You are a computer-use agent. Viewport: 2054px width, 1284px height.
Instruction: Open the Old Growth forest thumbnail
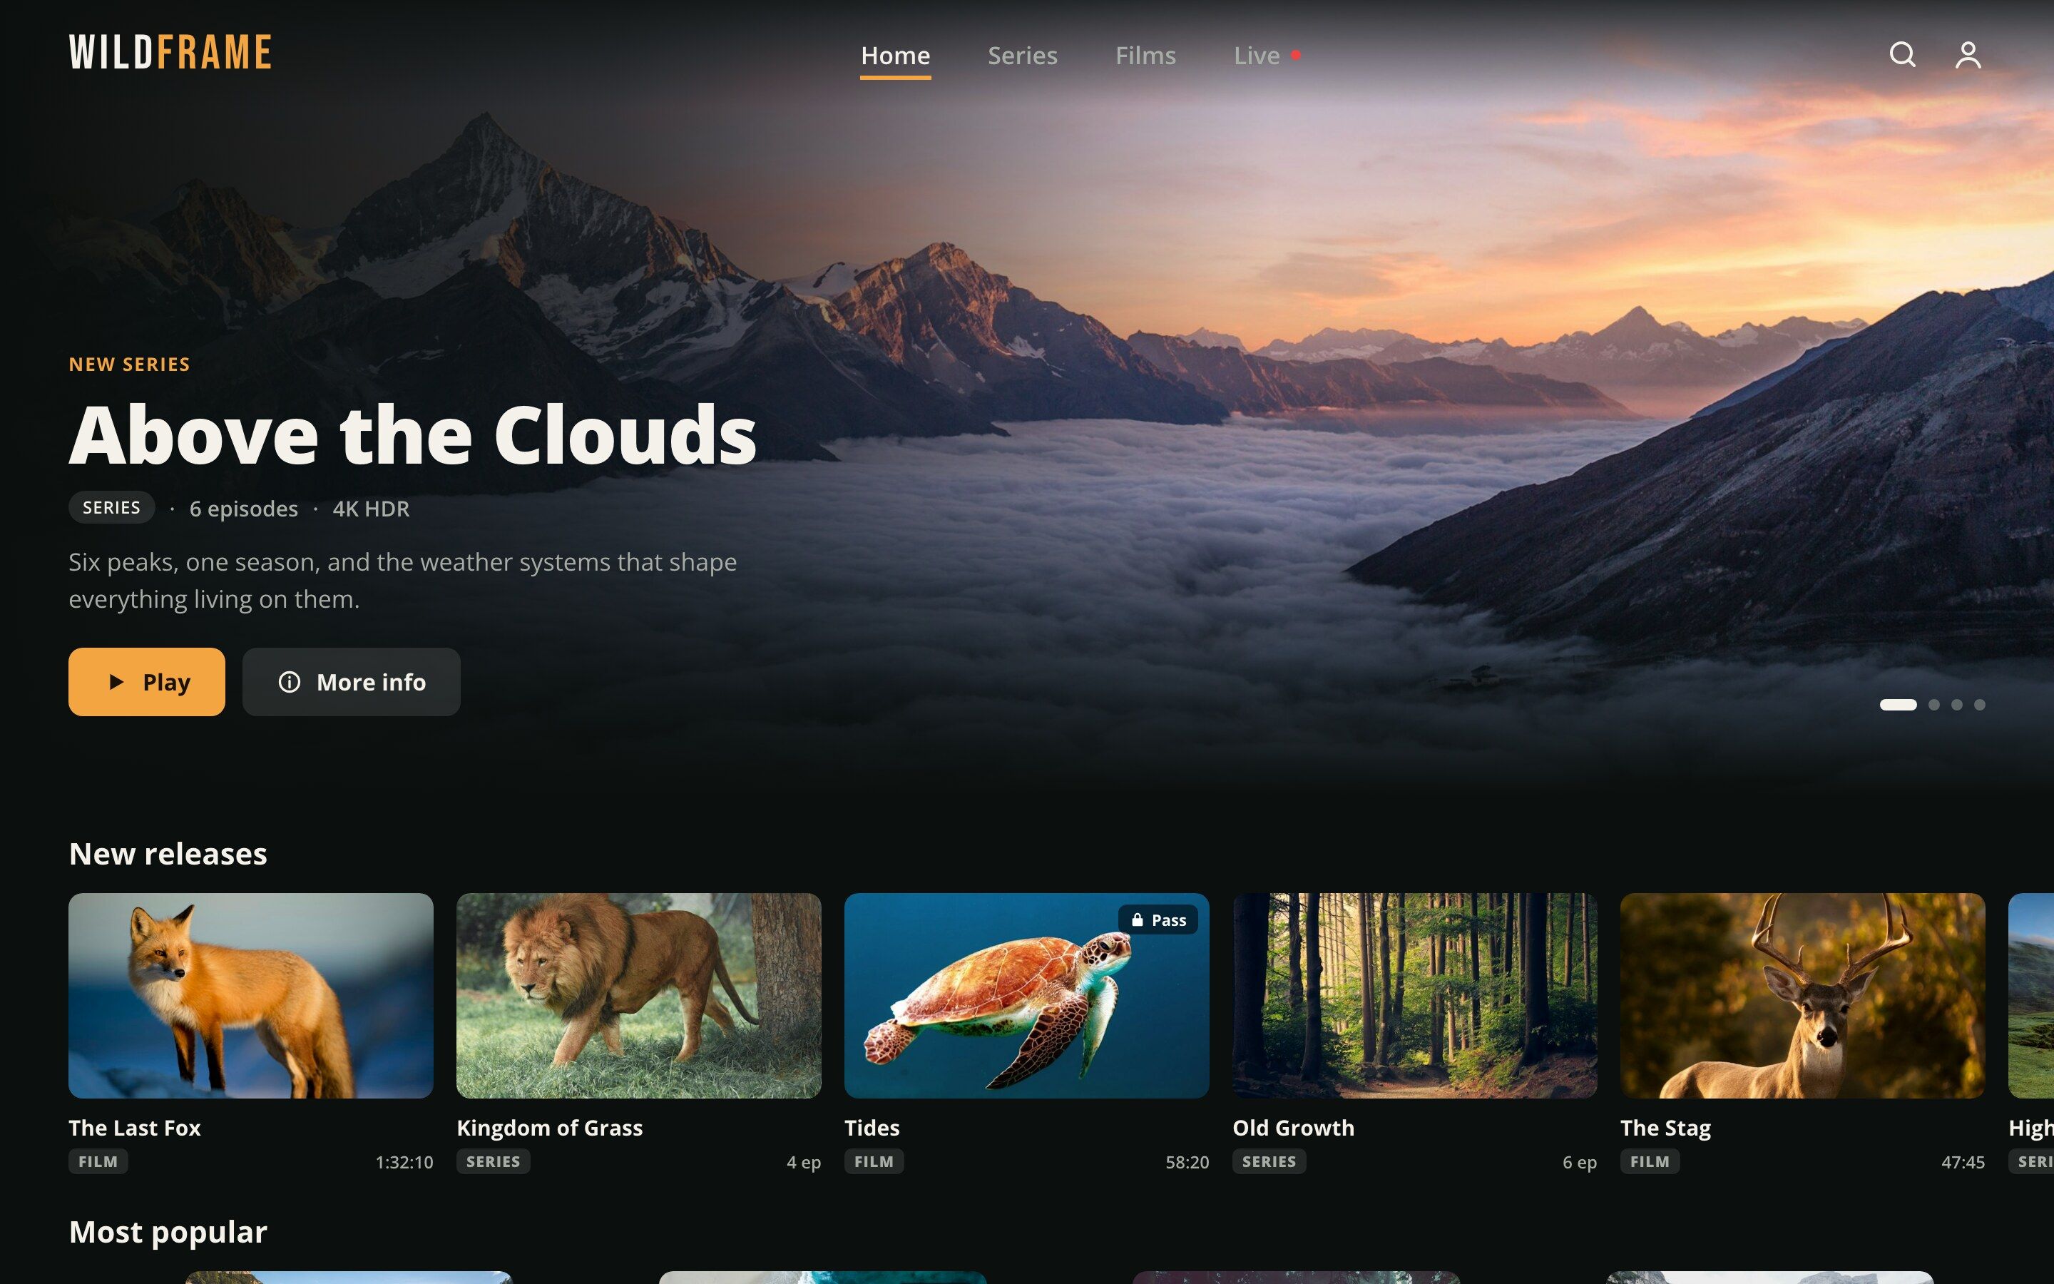click(x=1414, y=995)
